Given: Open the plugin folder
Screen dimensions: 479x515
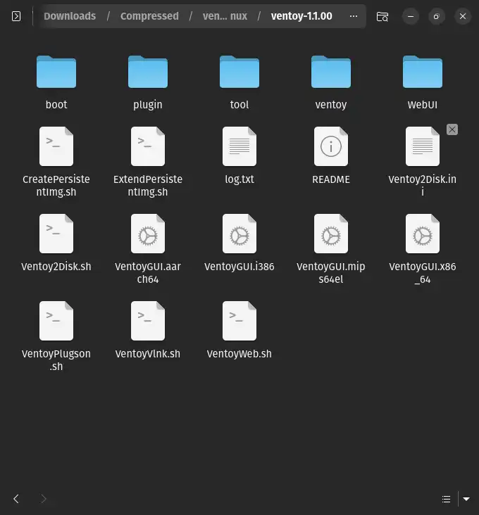Looking at the screenshot, I should [x=148, y=72].
